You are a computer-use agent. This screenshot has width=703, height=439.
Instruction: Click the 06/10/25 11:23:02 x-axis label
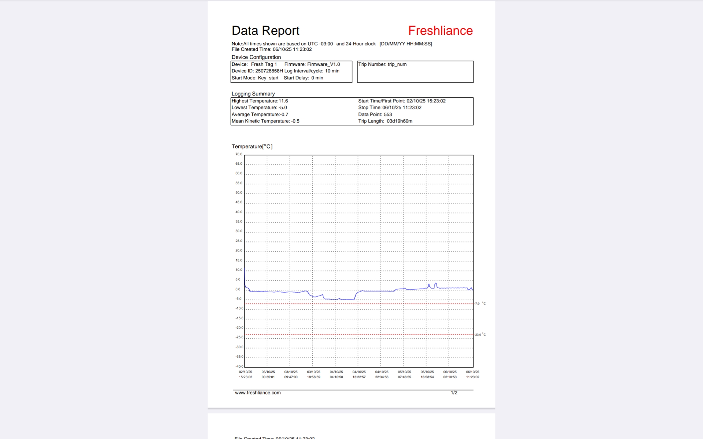tap(472, 374)
